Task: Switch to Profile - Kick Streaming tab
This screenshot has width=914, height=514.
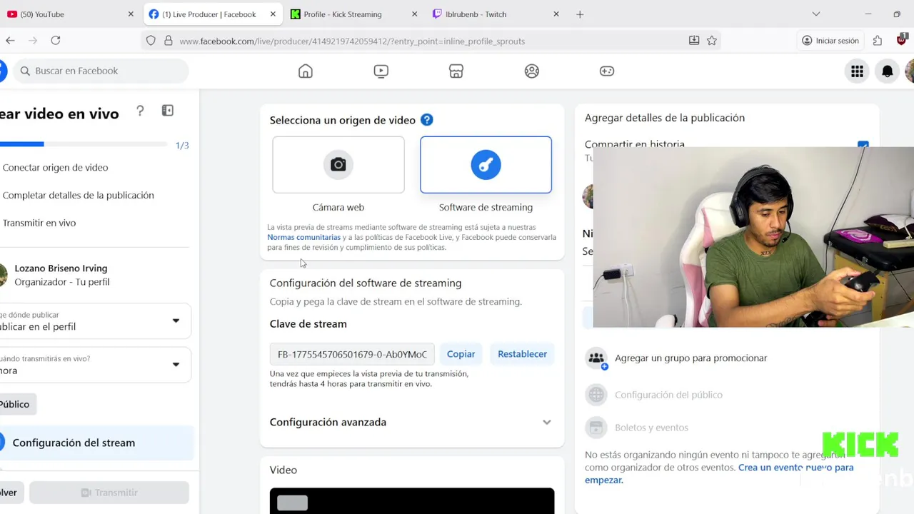Action: coord(354,14)
